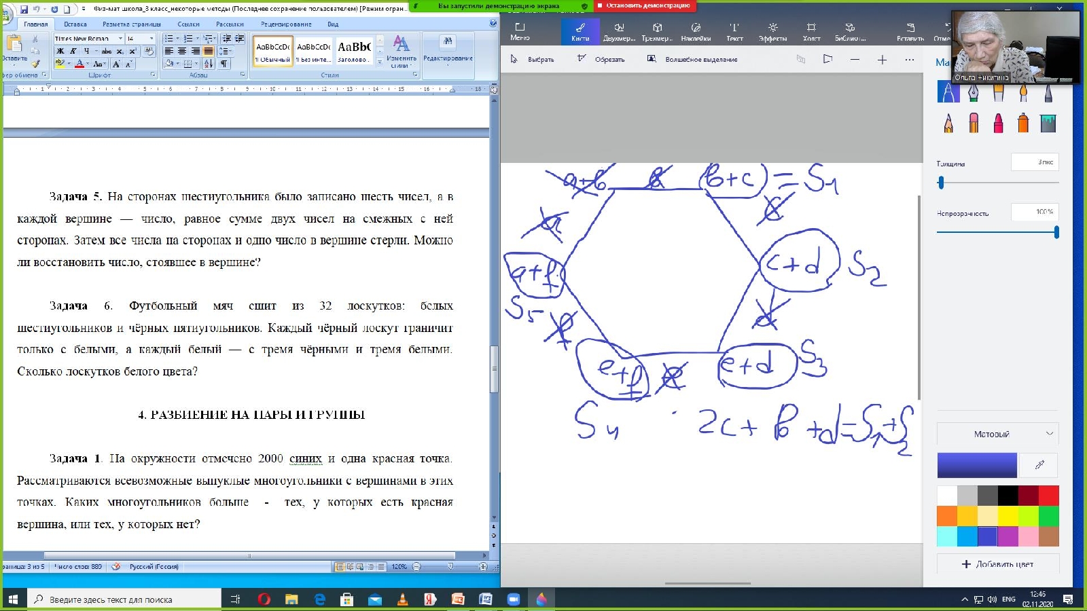
Task: Select the Fill bucket tool
Action: pyautogui.click(x=1048, y=123)
